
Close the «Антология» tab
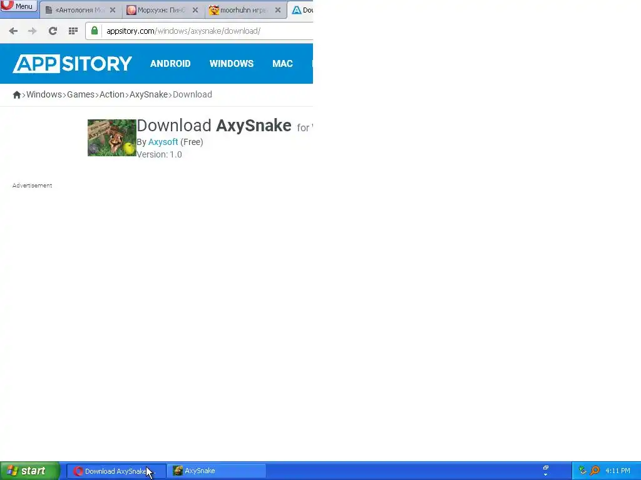(113, 10)
